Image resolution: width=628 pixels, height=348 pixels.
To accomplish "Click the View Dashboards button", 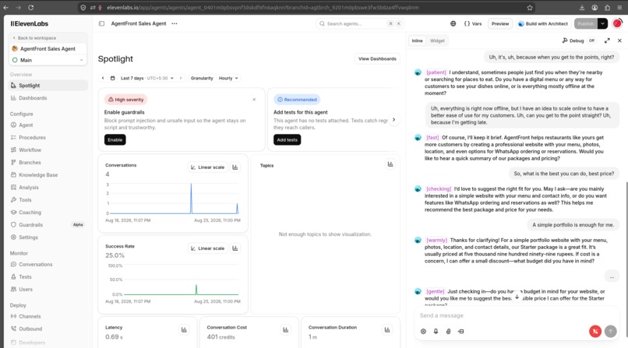I will [x=377, y=59].
